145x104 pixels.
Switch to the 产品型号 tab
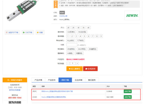point(52,80)
